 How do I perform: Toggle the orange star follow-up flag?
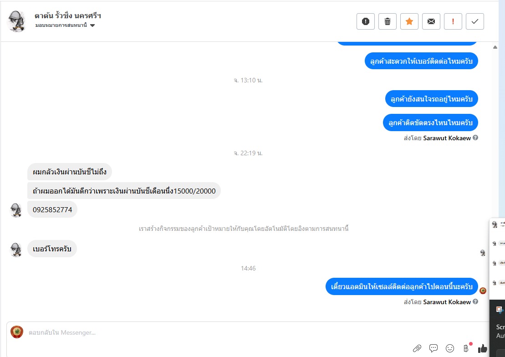[x=409, y=21]
